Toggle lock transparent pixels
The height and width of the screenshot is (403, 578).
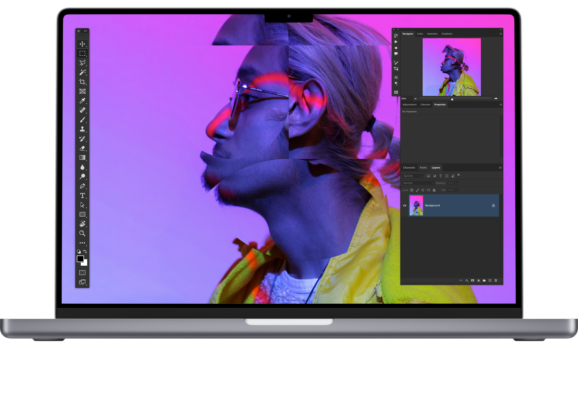(412, 190)
